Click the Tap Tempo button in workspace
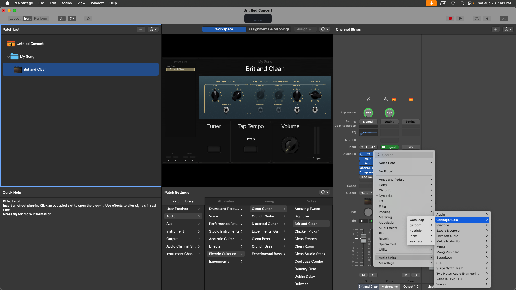Screen dimensions: 516x290 pyautogui.click(x=250, y=149)
